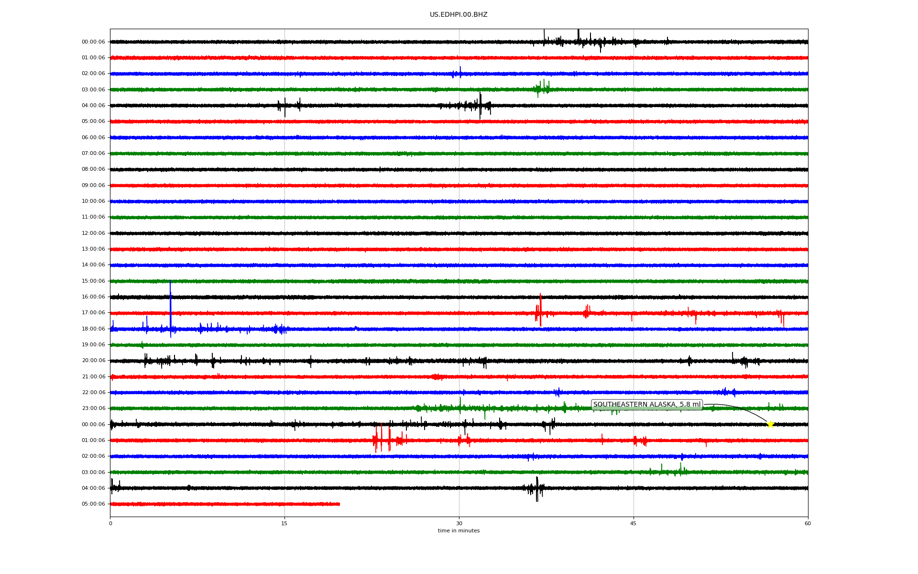Click the 00:00:06 first row time label
This screenshot has width=918, height=574.
pos(93,42)
